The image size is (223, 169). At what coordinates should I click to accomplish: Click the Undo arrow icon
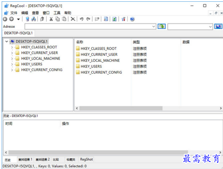(x=82, y=19)
